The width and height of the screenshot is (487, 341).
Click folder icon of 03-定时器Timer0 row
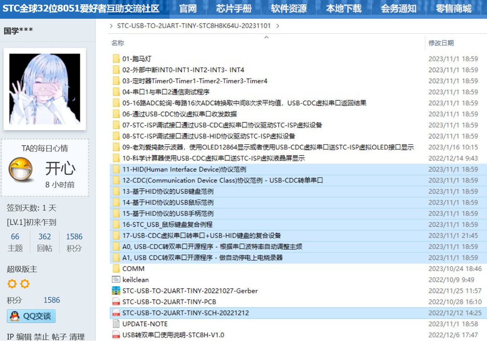116,81
